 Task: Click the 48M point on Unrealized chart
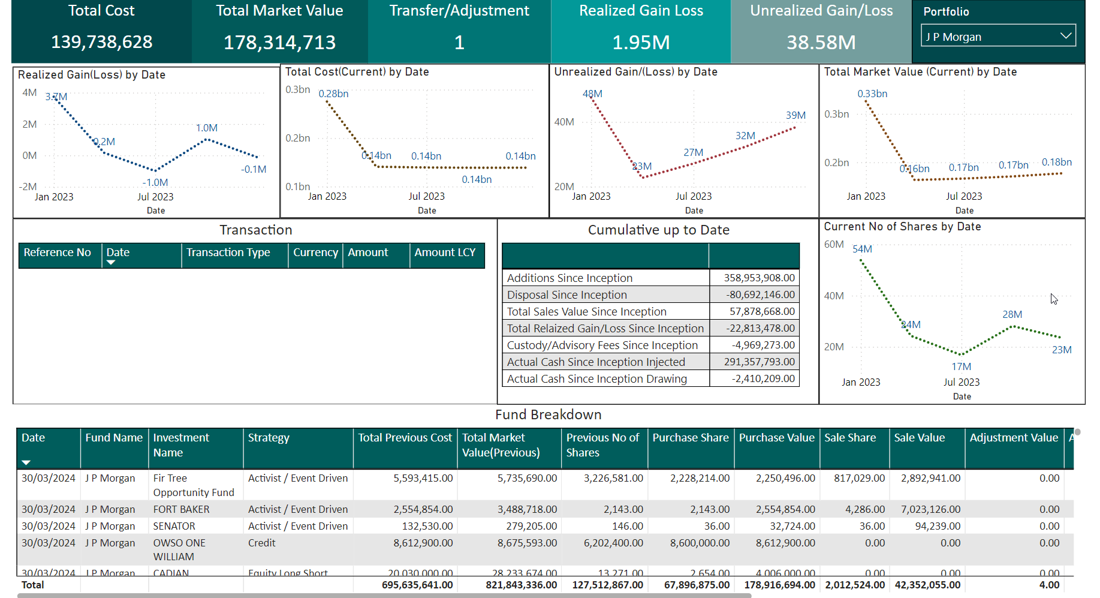click(592, 100)
